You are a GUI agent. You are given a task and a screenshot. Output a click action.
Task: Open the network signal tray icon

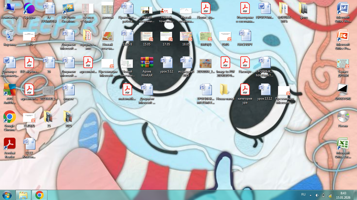coord(330,195)
